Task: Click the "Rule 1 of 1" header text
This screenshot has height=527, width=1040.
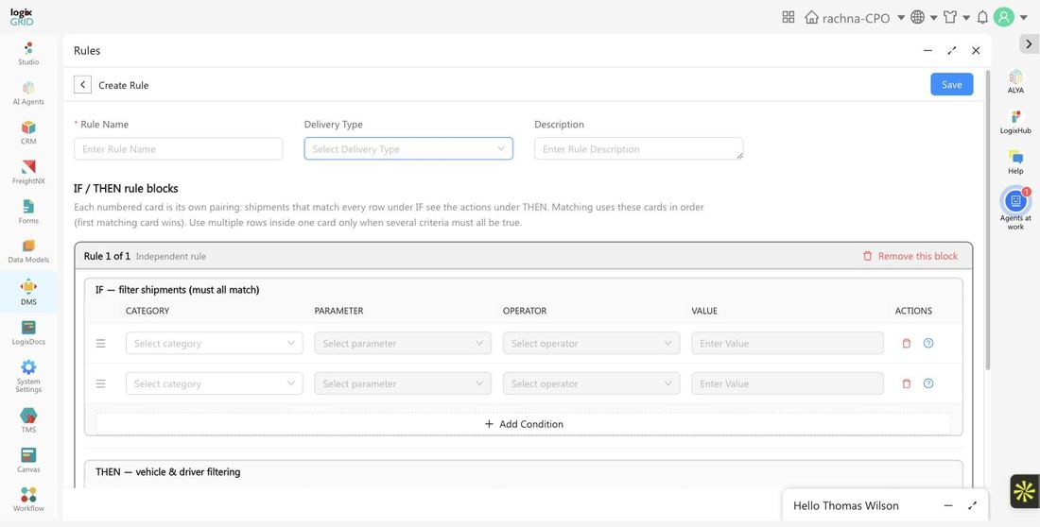Action: point(107,256)
